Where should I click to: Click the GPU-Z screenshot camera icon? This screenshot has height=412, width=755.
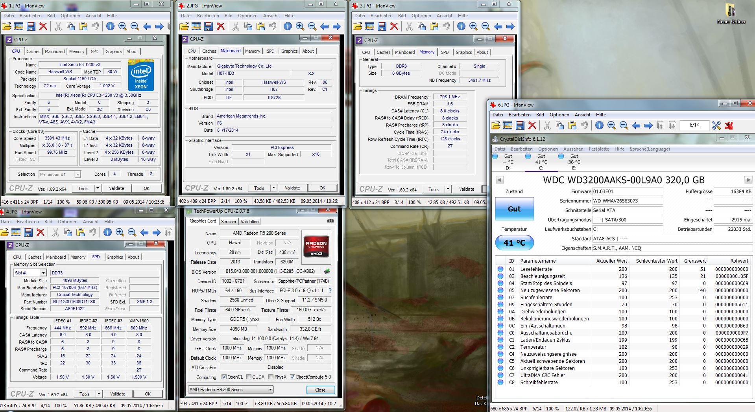pos(330,221)
